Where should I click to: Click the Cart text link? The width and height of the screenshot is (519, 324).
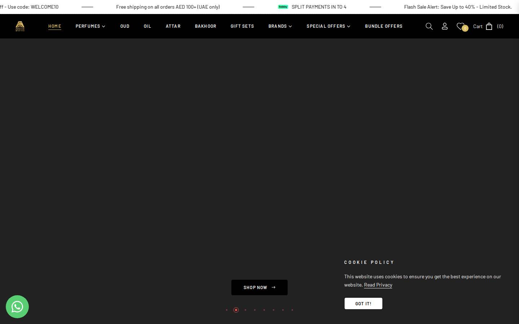[x=478, y=26]
